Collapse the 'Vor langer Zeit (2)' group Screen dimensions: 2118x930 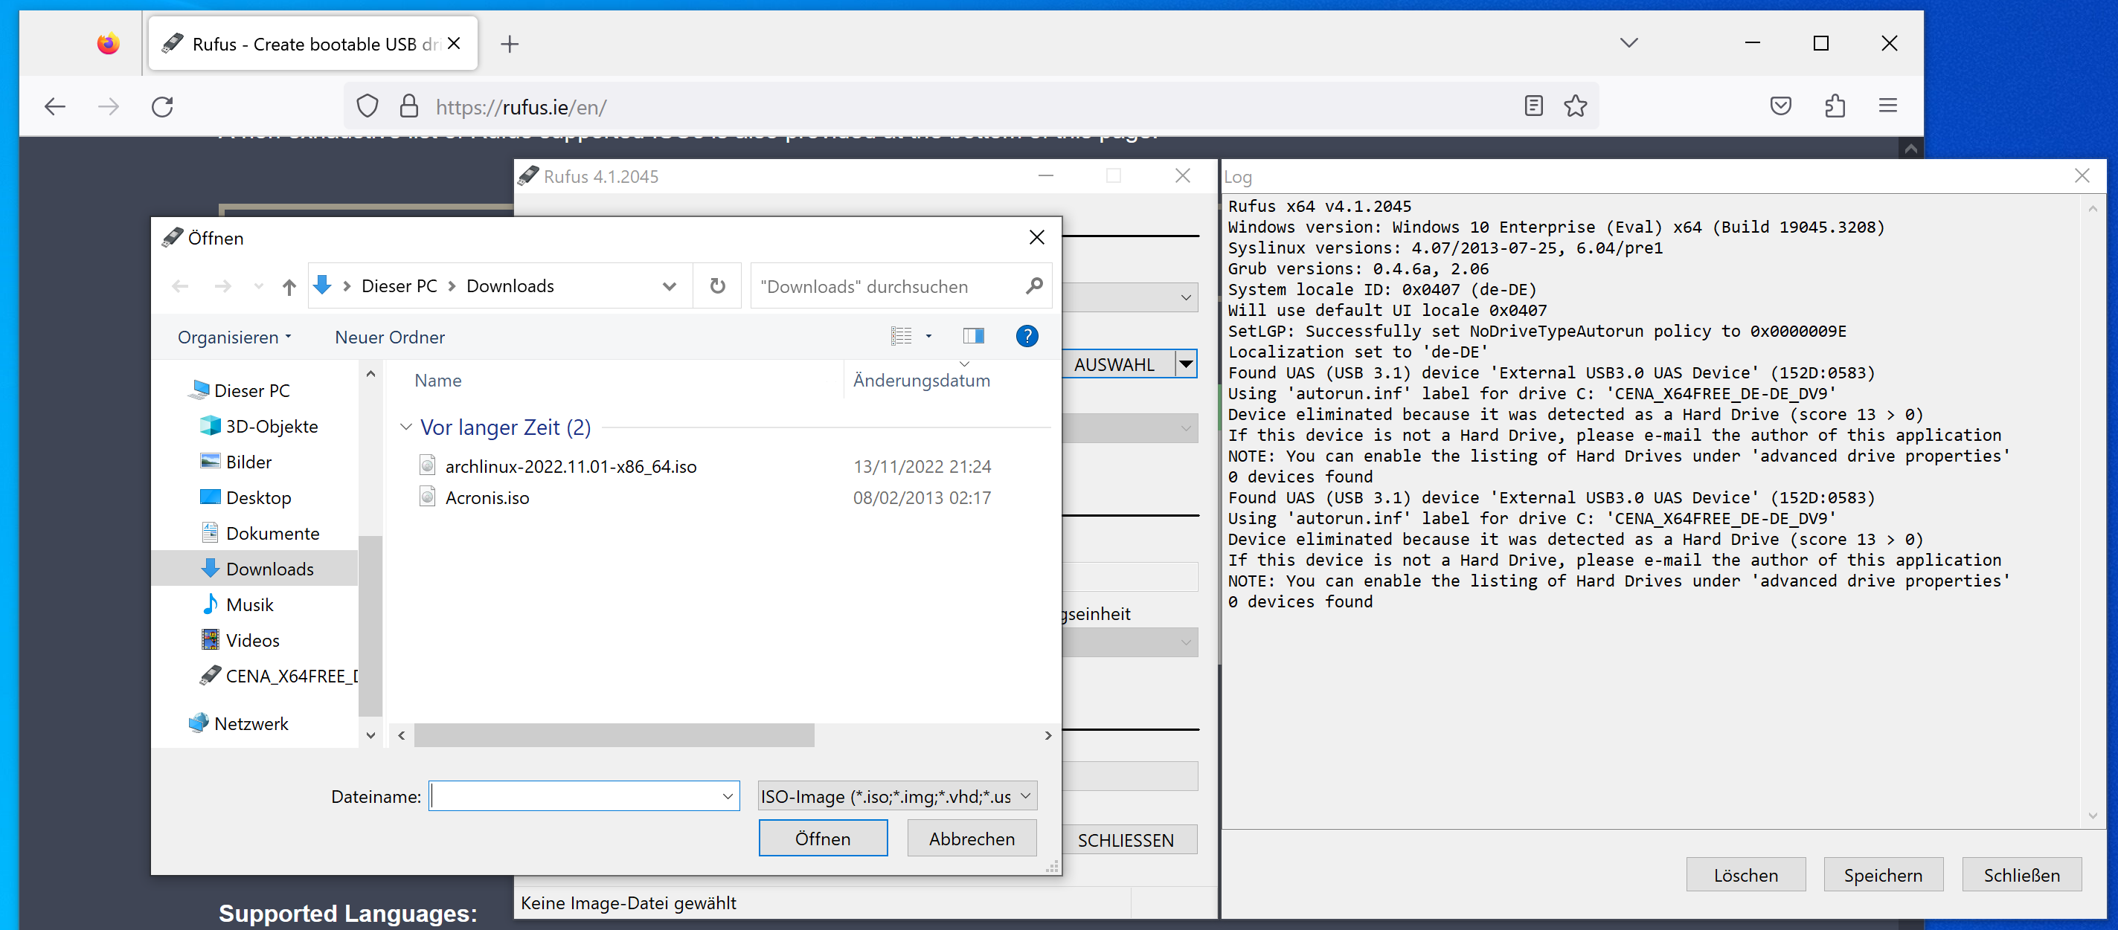(x=405, y=427)
